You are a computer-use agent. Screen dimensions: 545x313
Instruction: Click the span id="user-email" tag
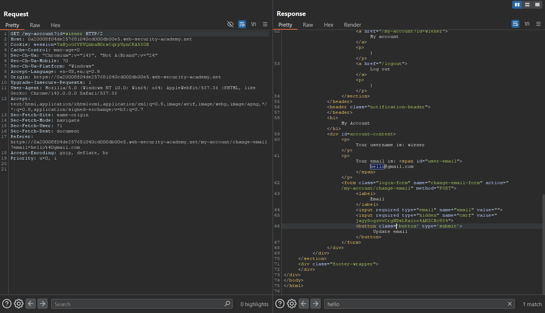click(431, 161)
